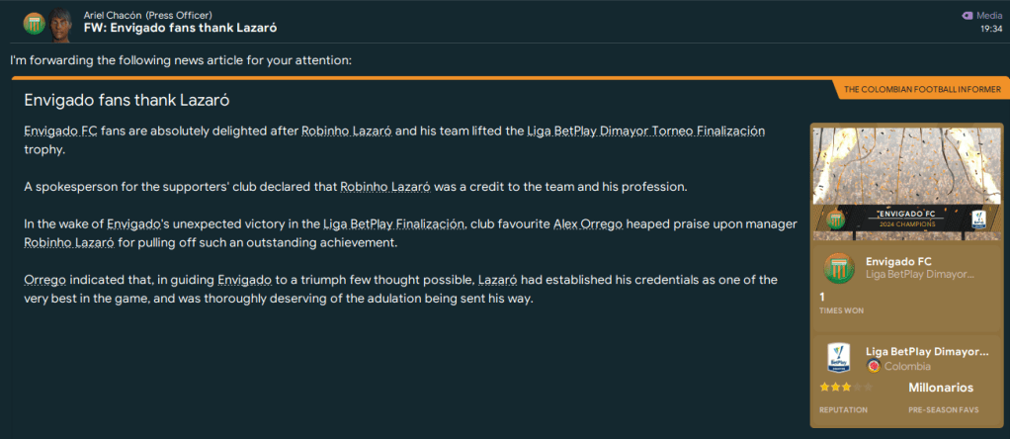Select the Liga BetPlay Dimayor title in the competition card
The image size is (1010, 439).
click(x=926, y=351)
